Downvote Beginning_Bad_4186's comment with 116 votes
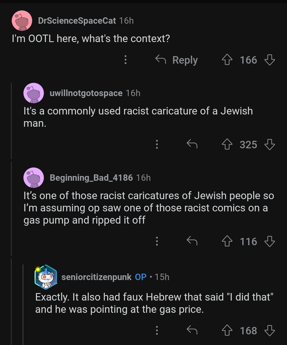The height and width of the screenshot is (345, 287). (x=269, y=241)
